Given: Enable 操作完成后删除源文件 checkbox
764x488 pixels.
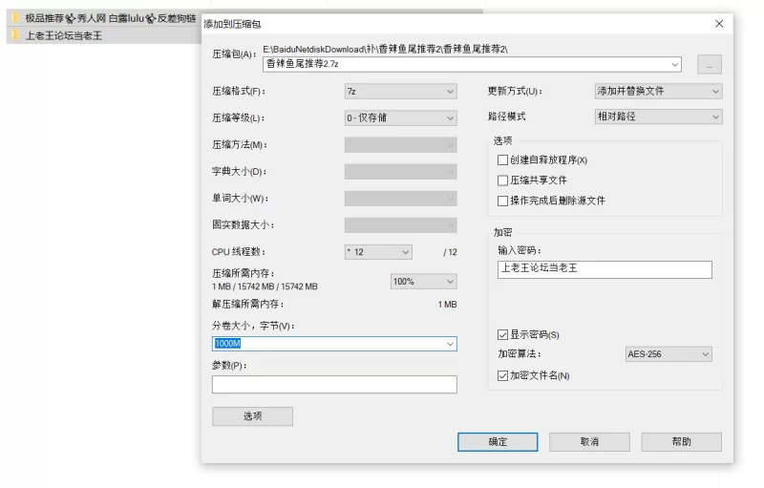Looking at the screenshot, I should pyautogui.click(x=503, y=201).
